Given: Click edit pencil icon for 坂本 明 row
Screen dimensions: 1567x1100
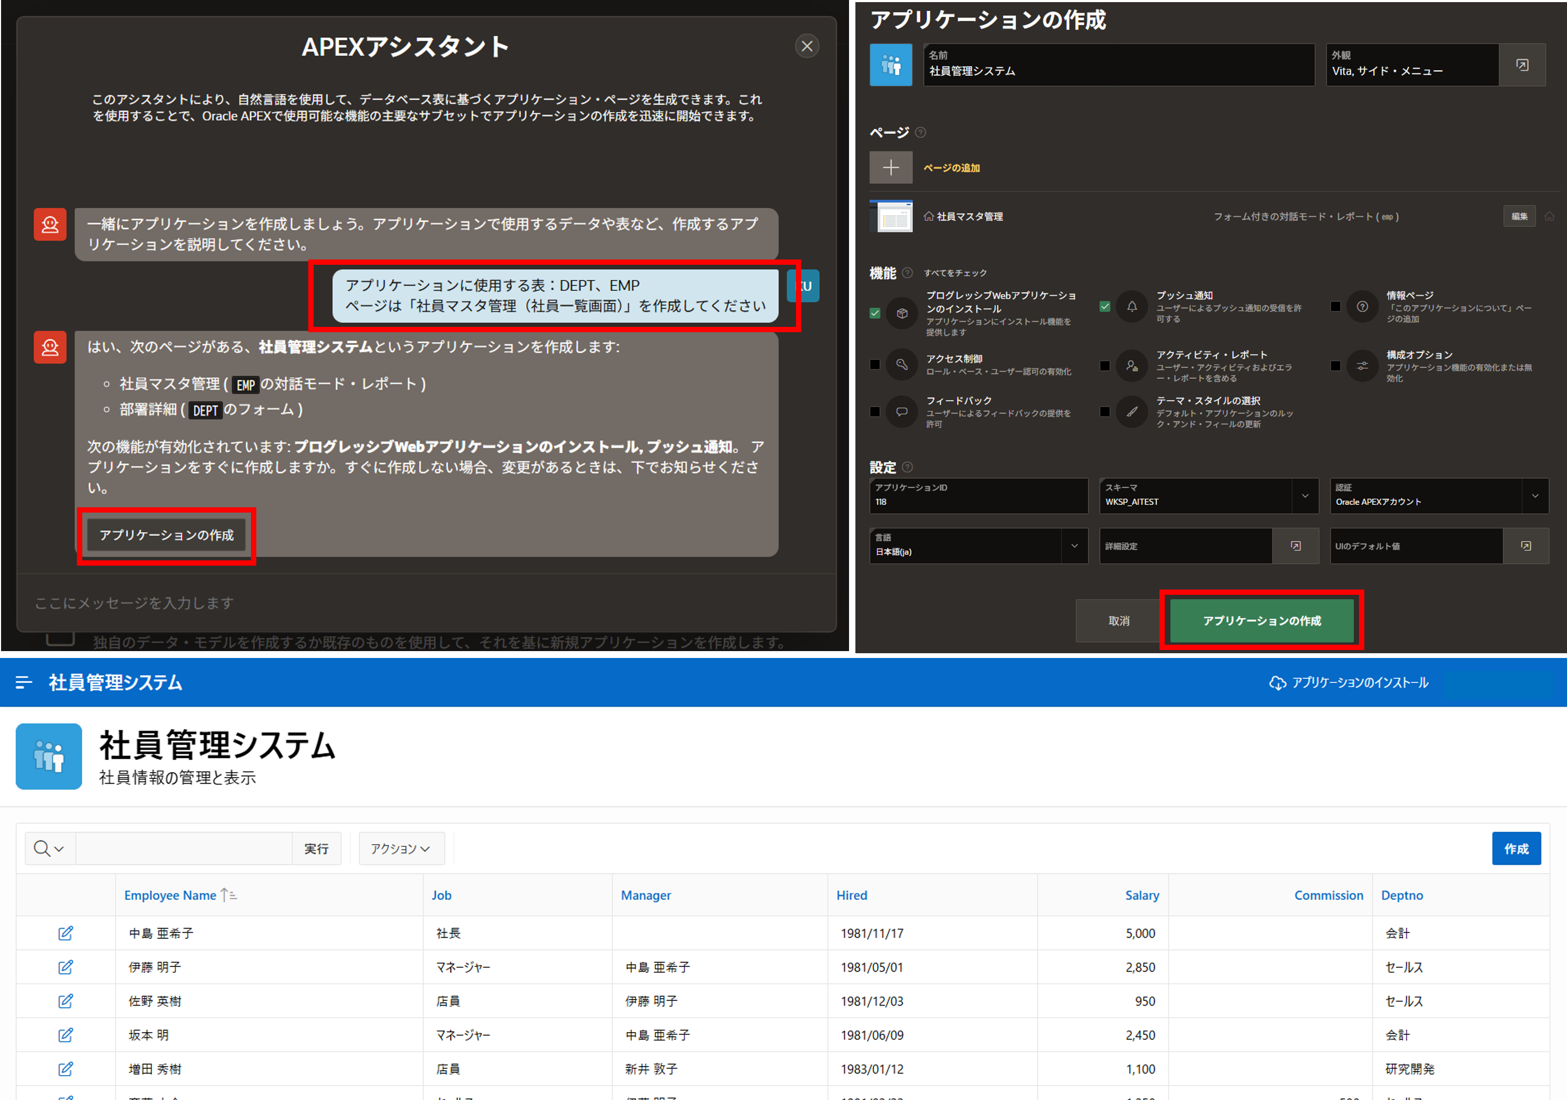Looking at the screenshot, I should pos(65,1035).
